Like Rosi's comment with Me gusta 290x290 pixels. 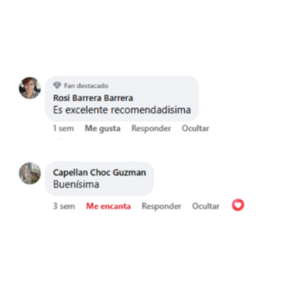click(102, 128)
